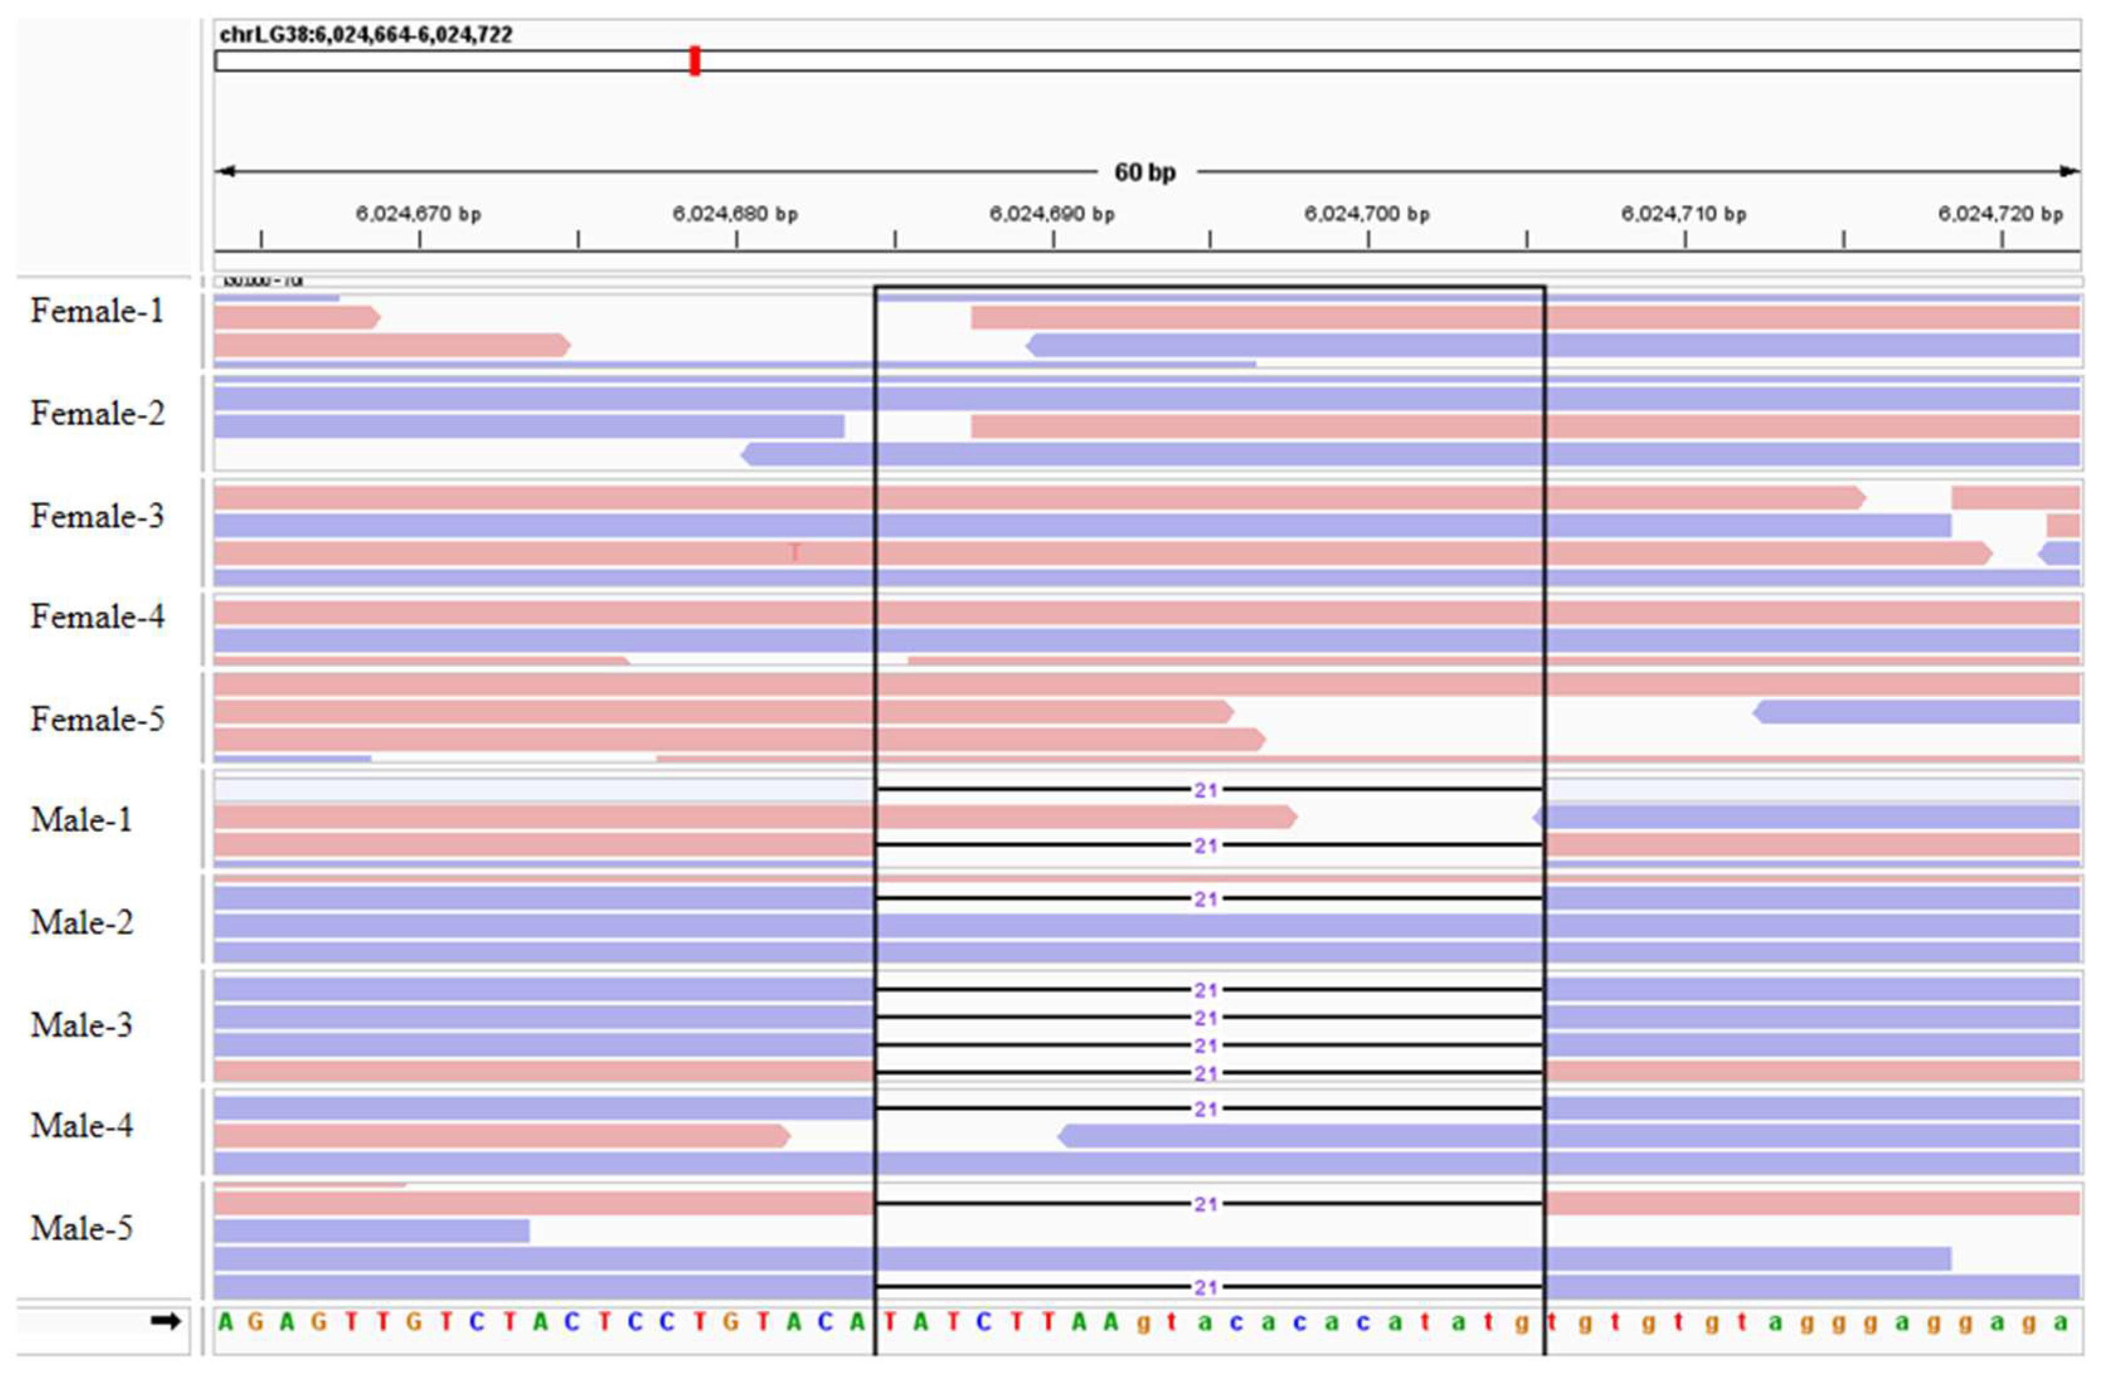Select the Male-5 track name
This screenshot has height=1377, width=2106.
81,1229
